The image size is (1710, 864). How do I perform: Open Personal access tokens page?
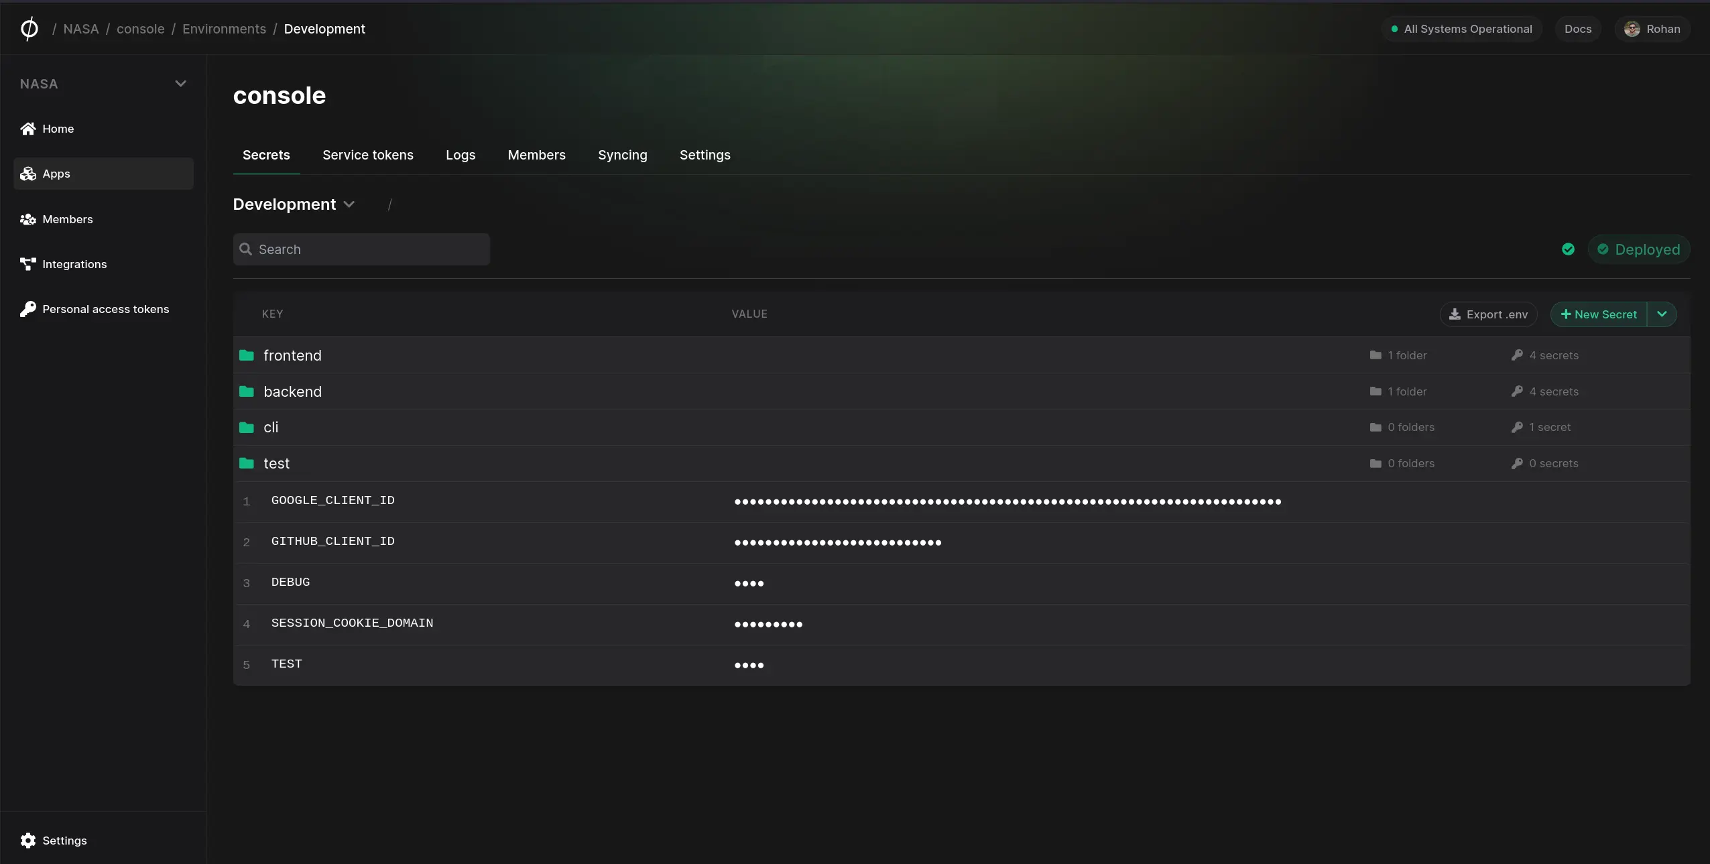[x=105, y=309]
